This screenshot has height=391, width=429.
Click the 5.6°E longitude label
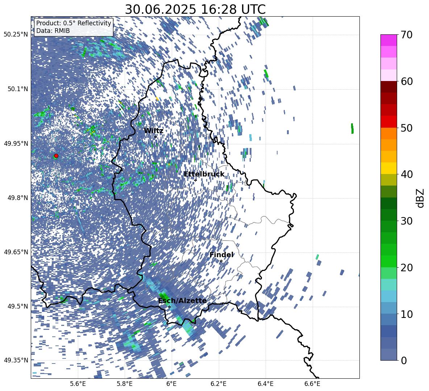coord(78,384)
